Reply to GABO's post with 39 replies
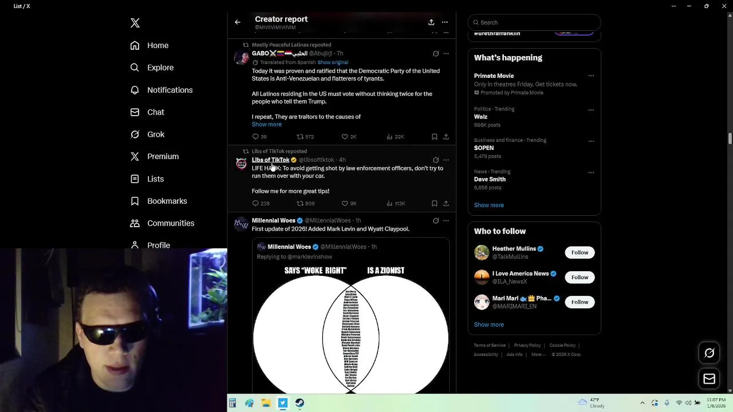The image size is (733, 412). (x=259, y=137)
